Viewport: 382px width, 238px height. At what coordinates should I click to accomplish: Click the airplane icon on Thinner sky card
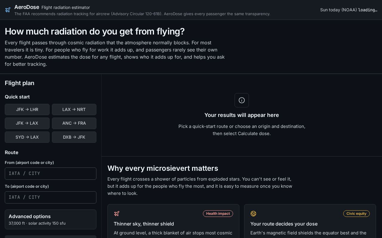click(117, 214)
